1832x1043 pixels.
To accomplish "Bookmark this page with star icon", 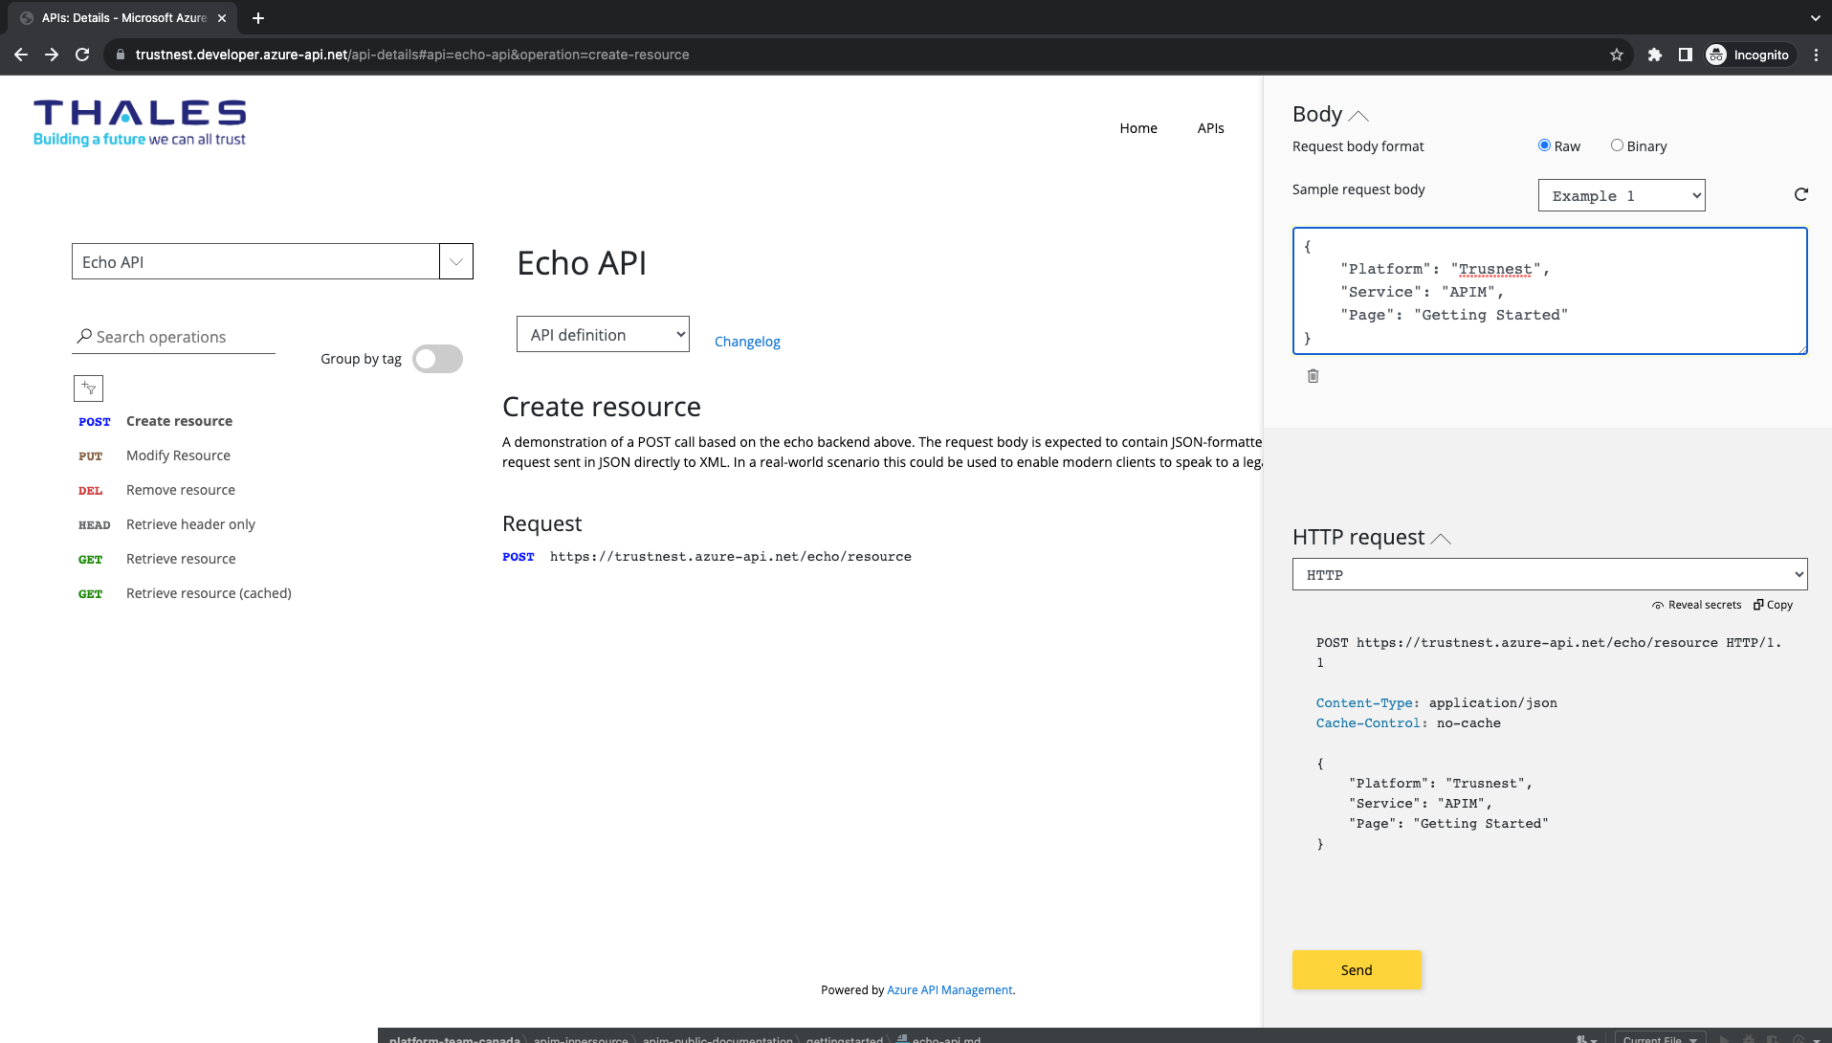I will click(x=1617, y=55).
